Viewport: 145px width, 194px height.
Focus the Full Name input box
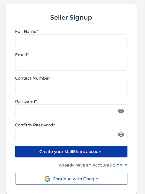point(71,41)
